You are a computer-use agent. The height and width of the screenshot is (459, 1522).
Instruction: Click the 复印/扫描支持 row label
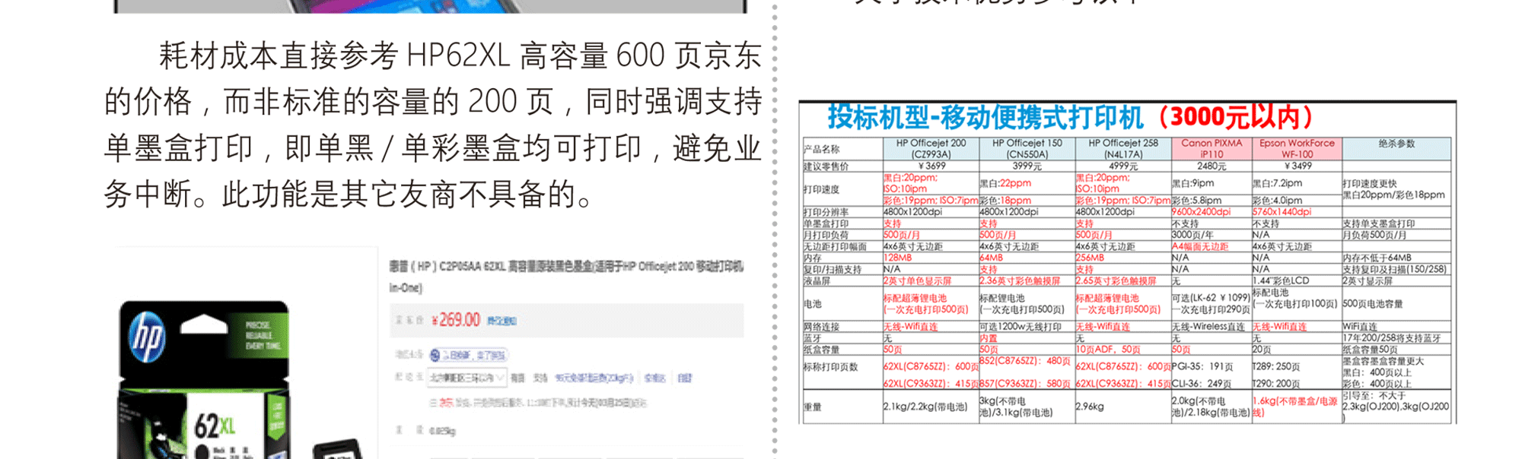coord(833,270)
